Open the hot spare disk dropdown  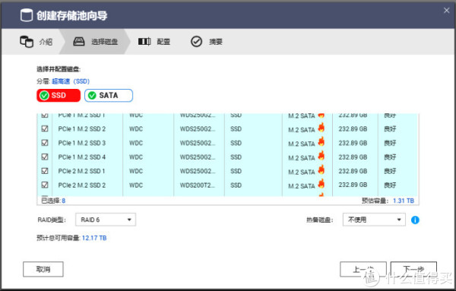374,220
